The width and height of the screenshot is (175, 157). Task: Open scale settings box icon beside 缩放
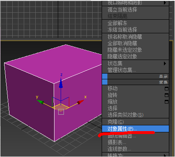pos(166,102)
